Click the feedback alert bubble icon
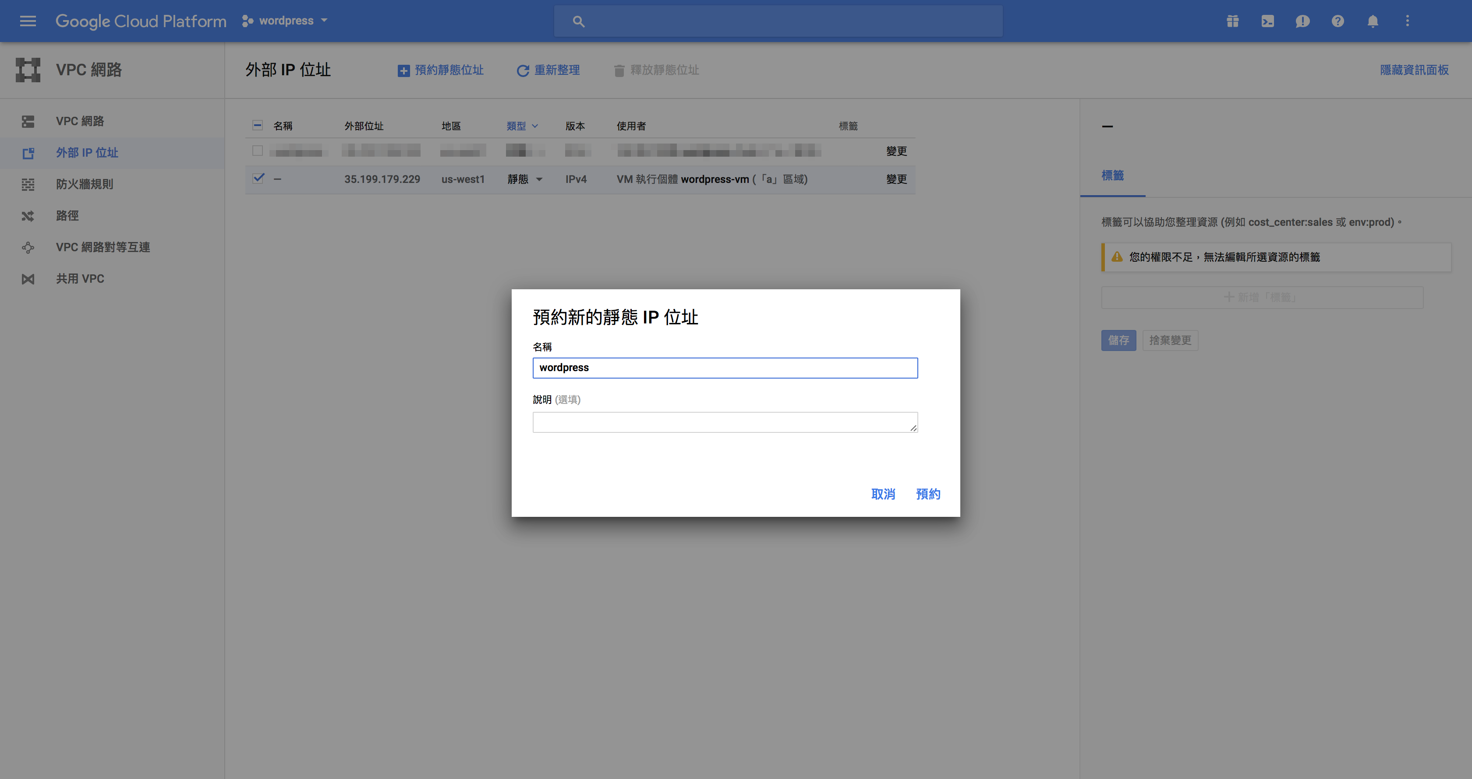This screenshot has height=779, width=1472. pos(1302,21)
